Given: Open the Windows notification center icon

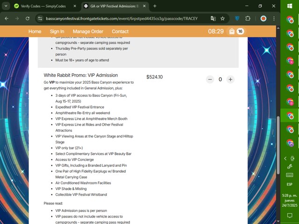Looking at the screenshot, I should pos(290,216).
